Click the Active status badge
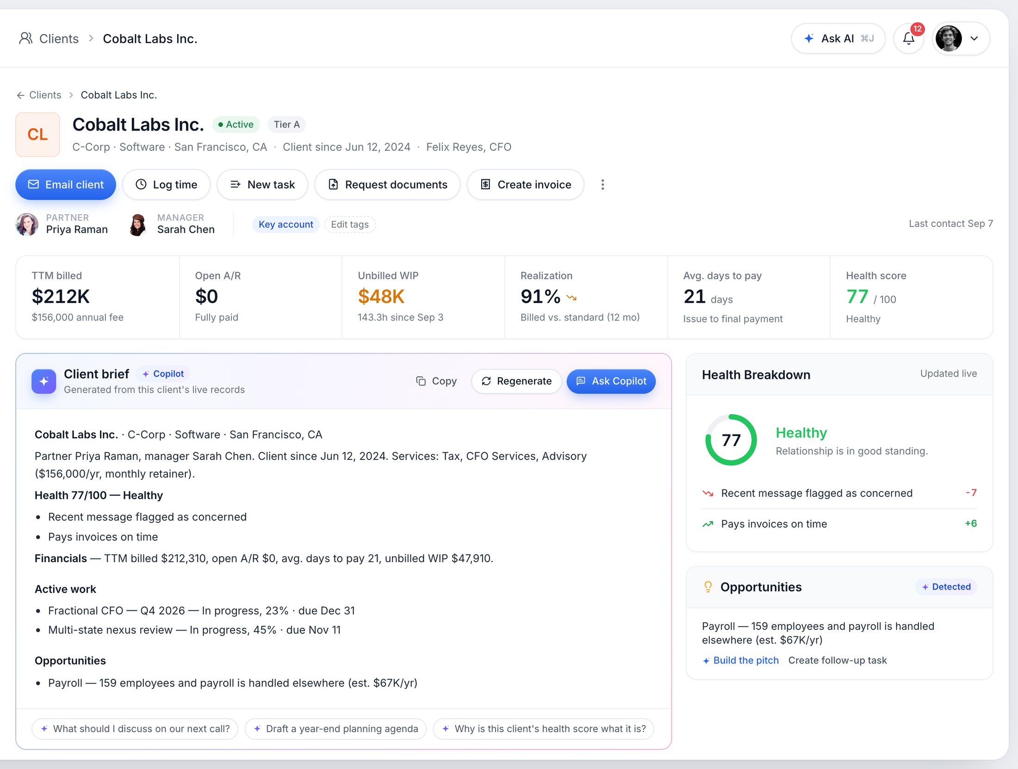 coord(236,124)
